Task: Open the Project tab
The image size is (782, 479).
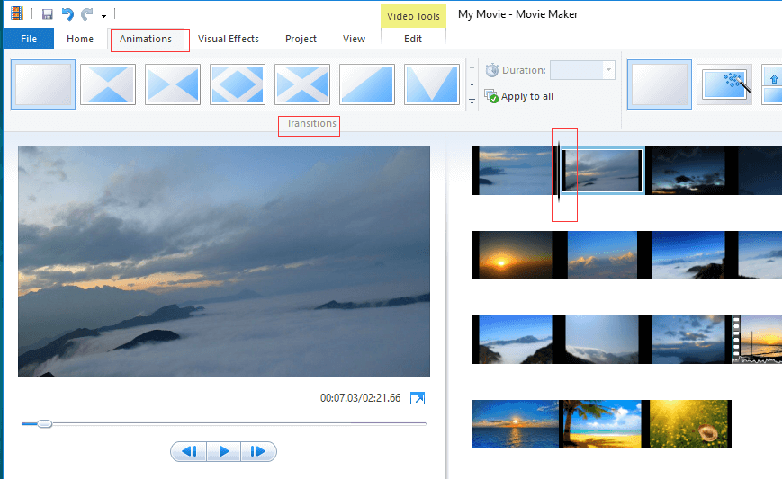Action: pos(301,39)
